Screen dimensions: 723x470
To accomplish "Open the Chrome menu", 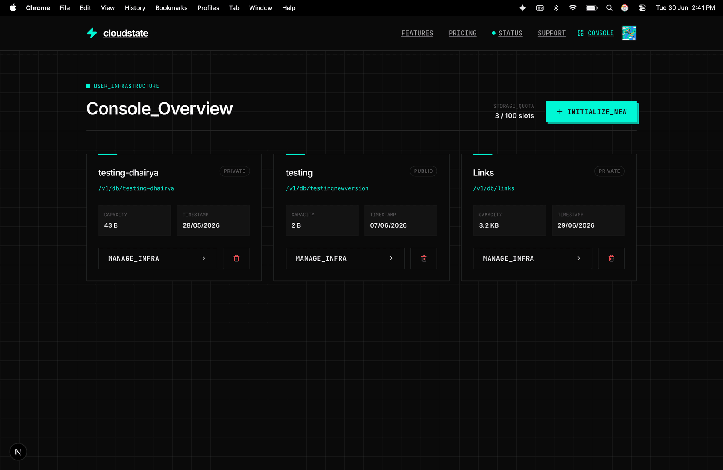I will click(x=38, y=8).
